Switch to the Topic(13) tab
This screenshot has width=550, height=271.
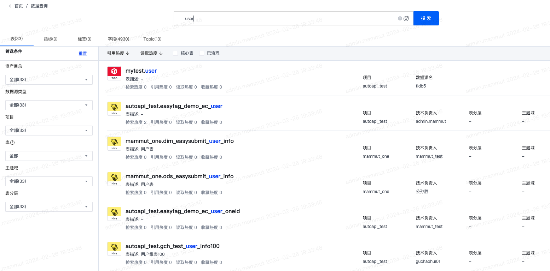152,39
